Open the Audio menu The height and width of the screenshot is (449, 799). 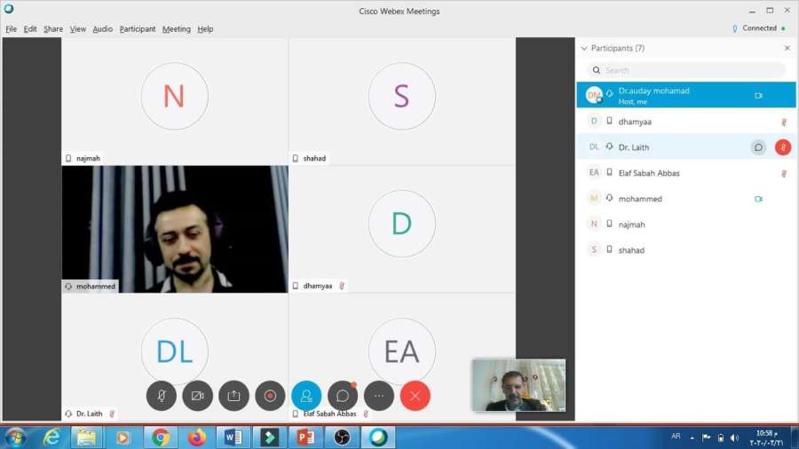pos(103,28)
